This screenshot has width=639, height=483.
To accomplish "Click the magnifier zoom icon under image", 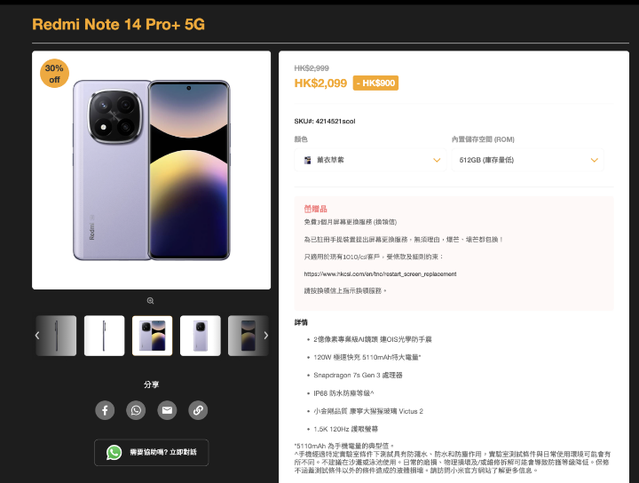I will tap(150, 301).
